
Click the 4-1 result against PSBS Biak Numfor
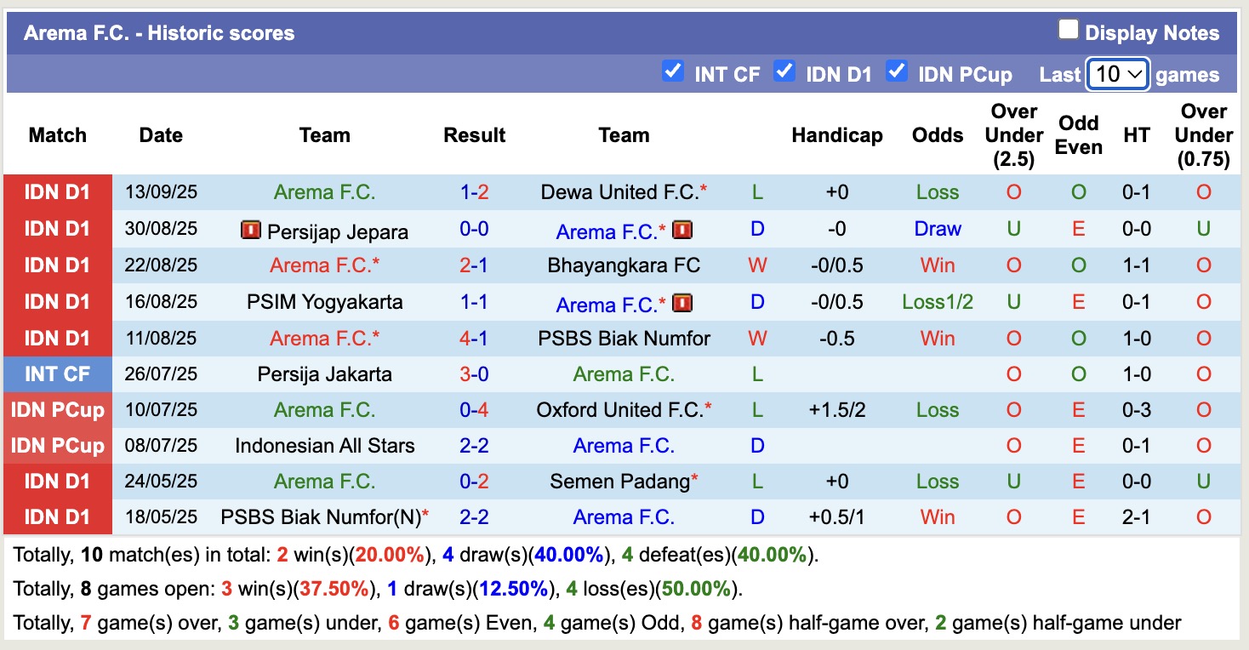474,339
